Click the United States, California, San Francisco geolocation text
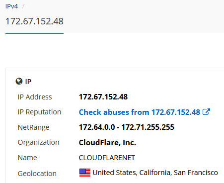 155,173
